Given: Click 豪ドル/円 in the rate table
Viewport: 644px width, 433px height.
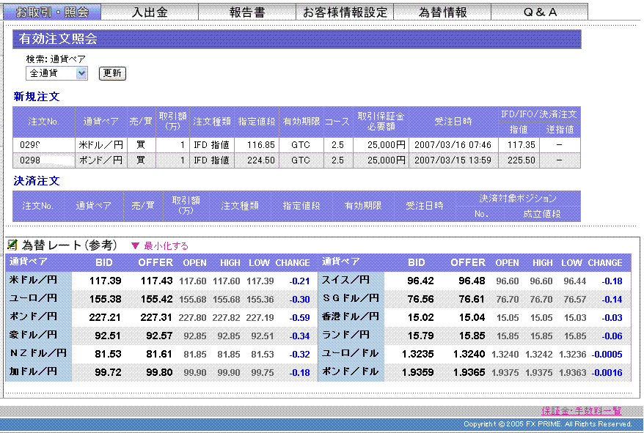Looking at the screenshot, I should tap(33, 335).
